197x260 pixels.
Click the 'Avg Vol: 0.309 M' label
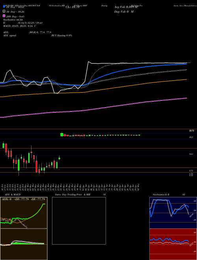click(126, 7)
